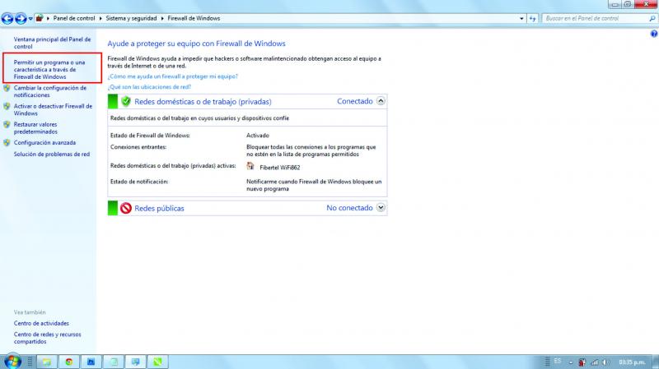659x369 pixels.
Task: Open '¿Cómo me ayuda un firewall' help link
Action: point(172,76)
